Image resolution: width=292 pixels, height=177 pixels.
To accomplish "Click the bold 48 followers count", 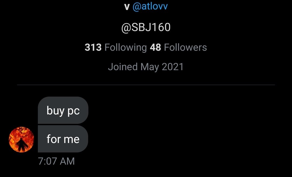I will tap(155, 47).
